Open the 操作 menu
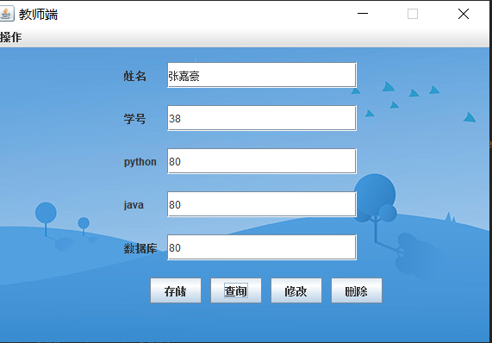This screenshot has width=492, height=343. [x=10, y=37]
